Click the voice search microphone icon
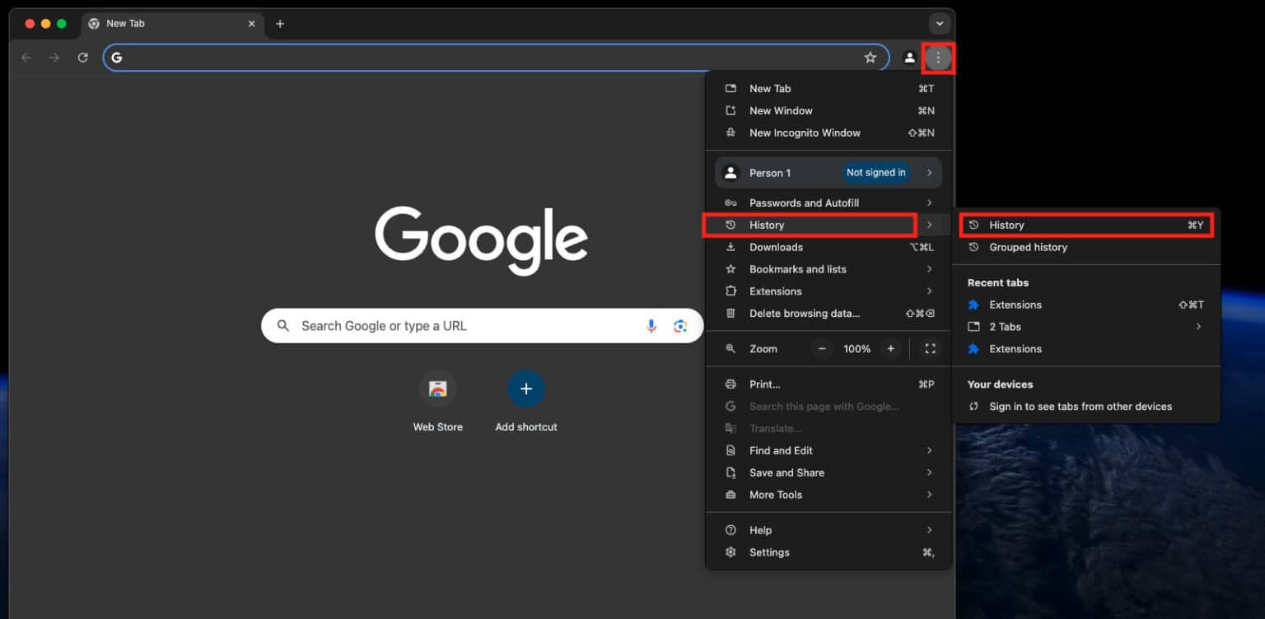The width and height of the screenshot is (1265, 619). 651,326
